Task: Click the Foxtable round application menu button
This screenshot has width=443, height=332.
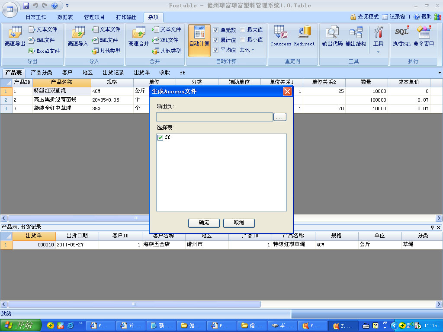Action: 10,10
